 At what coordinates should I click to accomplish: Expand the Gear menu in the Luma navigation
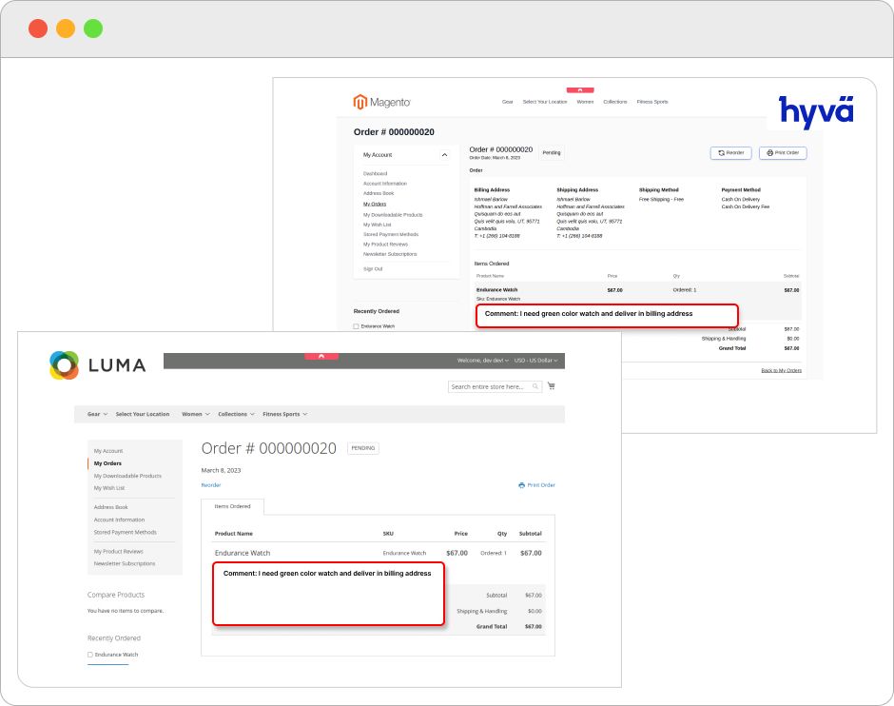[x=95, y=414]
